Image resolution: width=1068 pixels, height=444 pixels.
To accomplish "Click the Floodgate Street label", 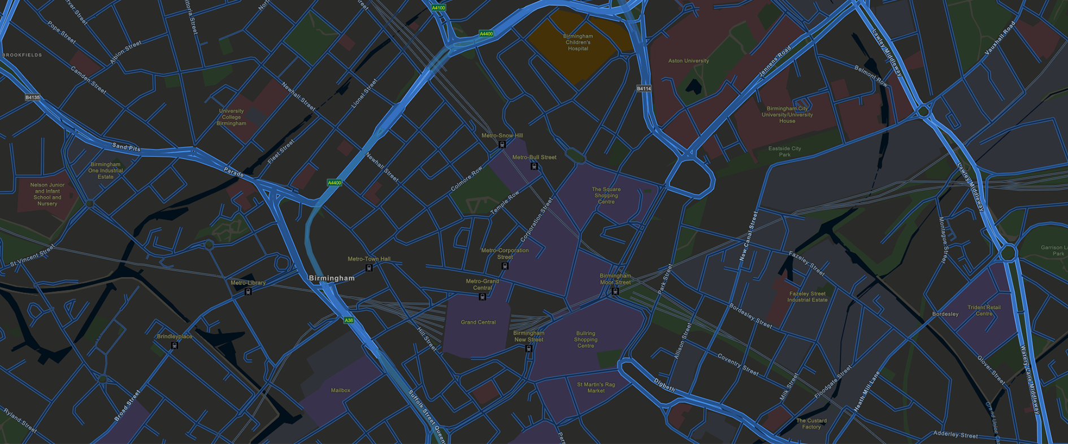I will [833, 382].
